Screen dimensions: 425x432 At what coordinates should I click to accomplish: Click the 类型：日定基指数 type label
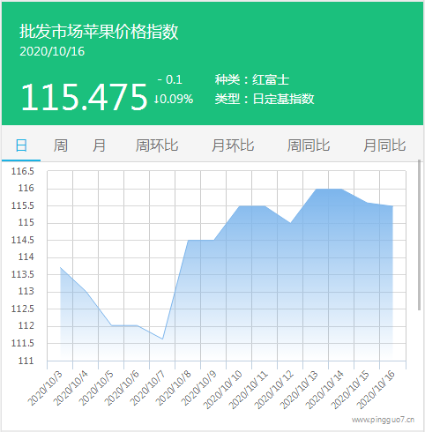265,99
